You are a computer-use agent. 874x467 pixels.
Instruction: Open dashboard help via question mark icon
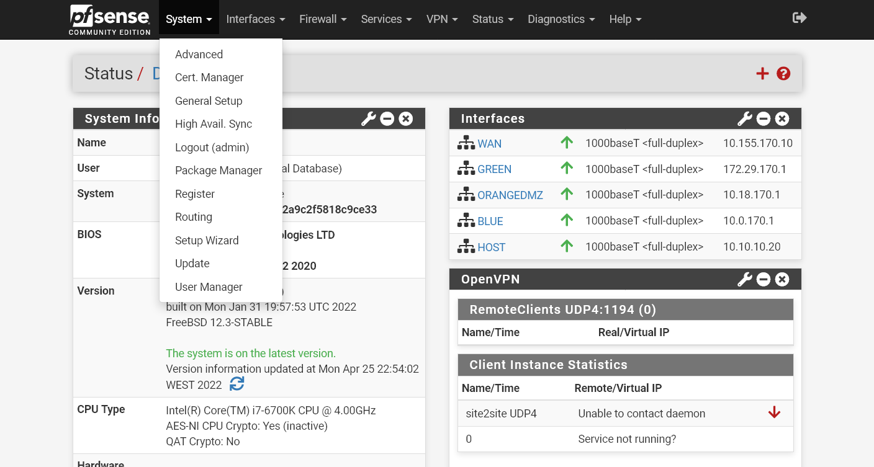(x=783, y=73)
